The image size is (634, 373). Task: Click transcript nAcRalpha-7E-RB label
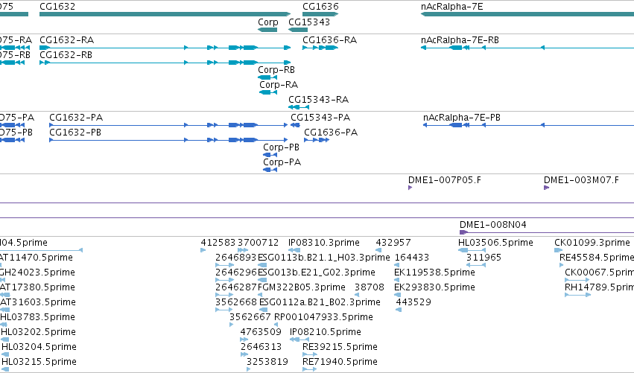460,40
